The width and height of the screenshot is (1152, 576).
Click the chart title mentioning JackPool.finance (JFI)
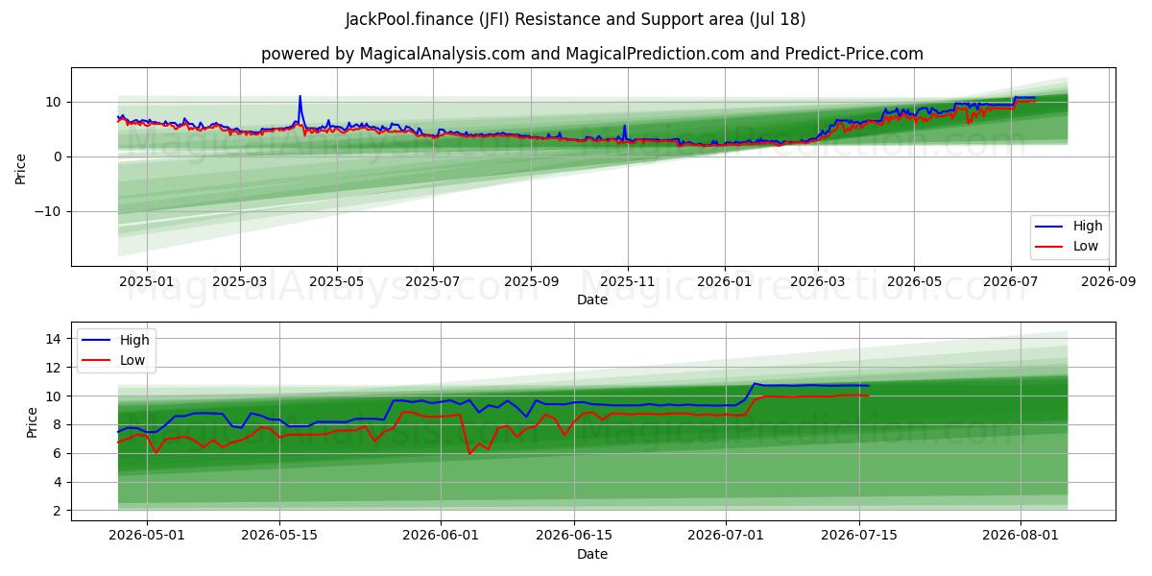(x=576, y=19)
